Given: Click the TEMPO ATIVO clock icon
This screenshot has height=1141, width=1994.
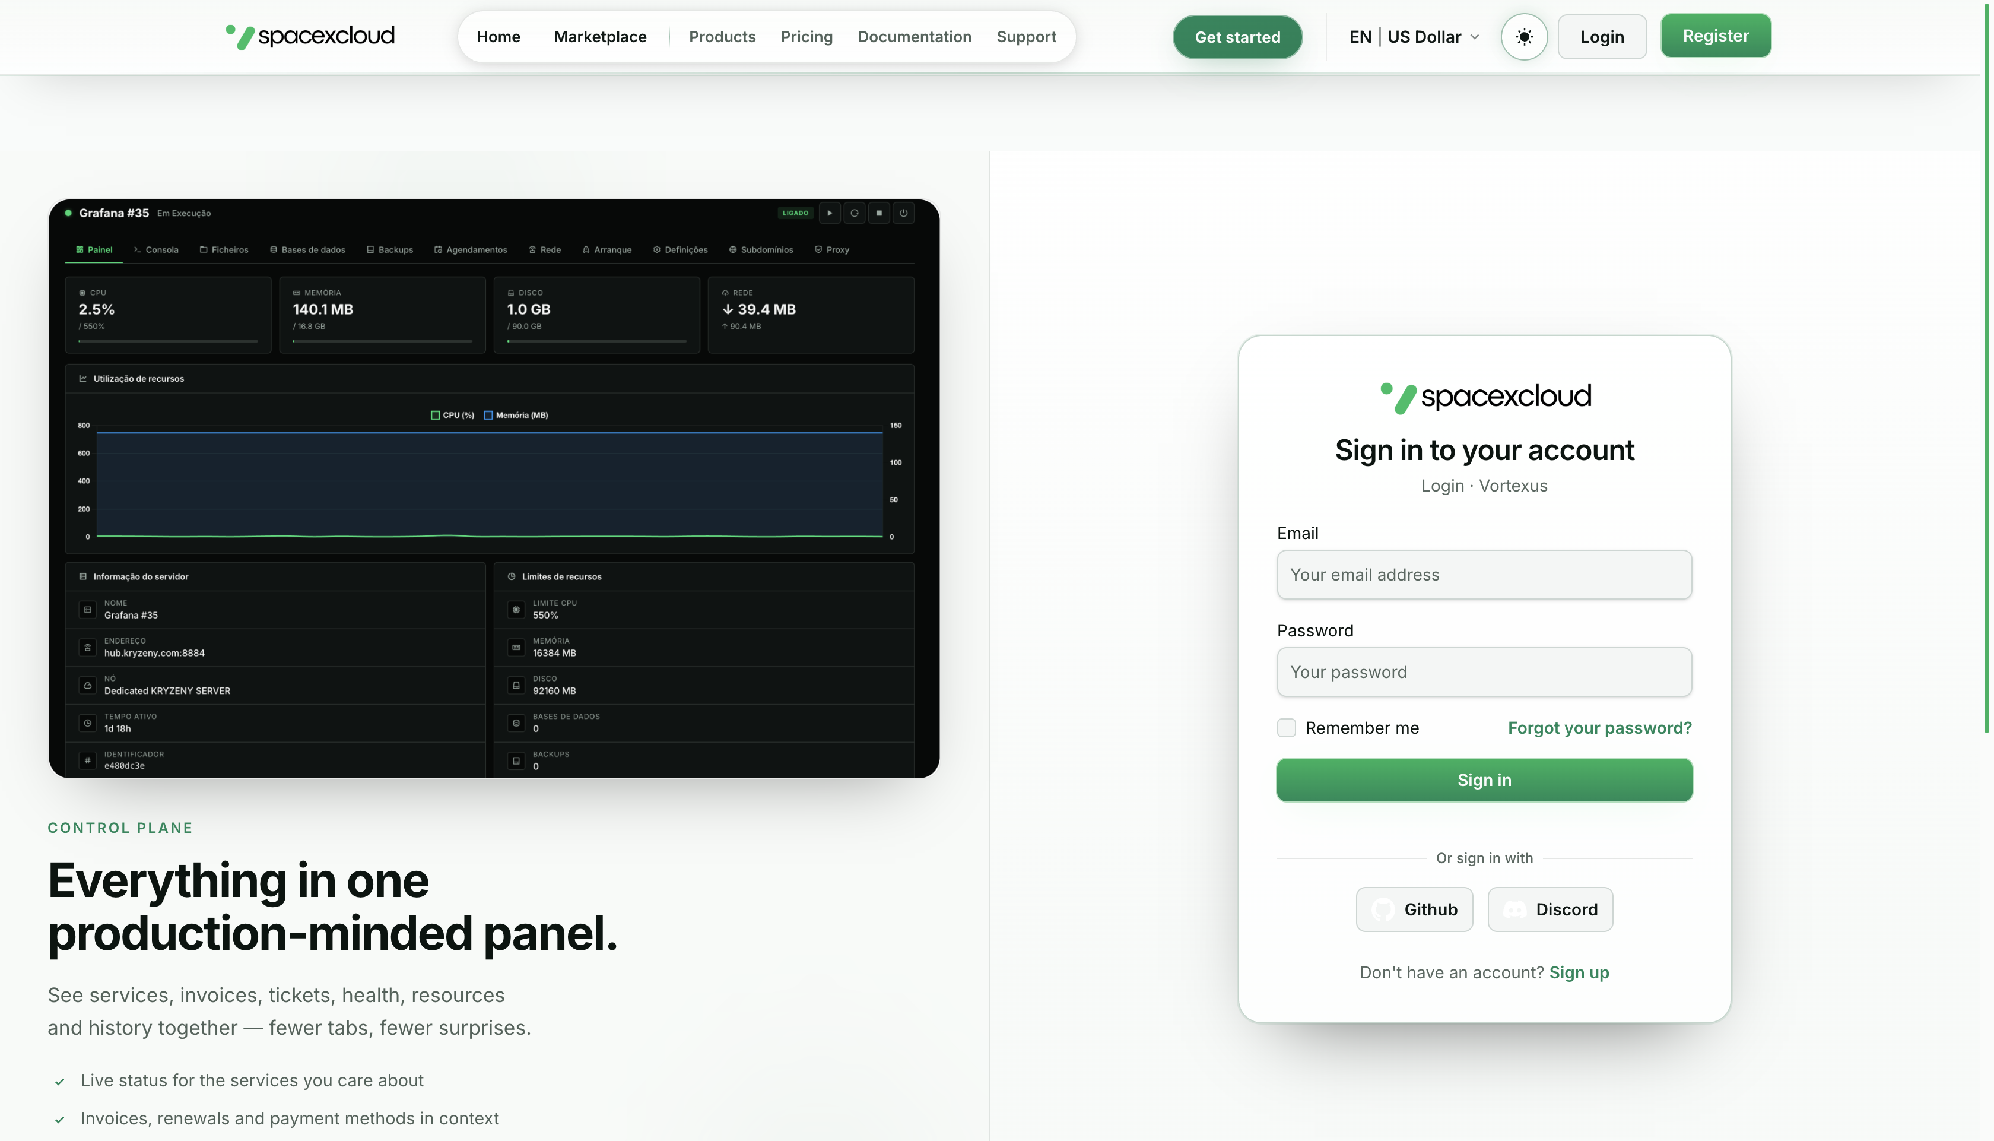Looking at the screenshot, I should [x=88, y=722].
